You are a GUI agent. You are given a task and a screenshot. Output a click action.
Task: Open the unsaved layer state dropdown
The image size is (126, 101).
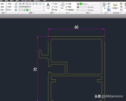(x=31, y=7)
